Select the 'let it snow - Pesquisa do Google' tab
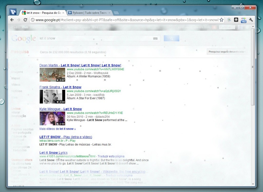Screen dimensions: 263x192 [43, 13]
